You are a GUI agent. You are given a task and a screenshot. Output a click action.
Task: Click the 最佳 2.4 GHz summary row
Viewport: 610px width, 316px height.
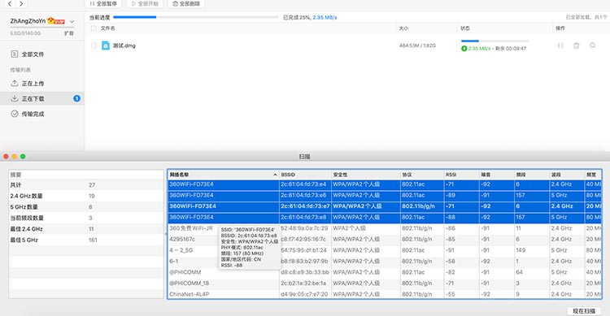[x=86, y=229]
